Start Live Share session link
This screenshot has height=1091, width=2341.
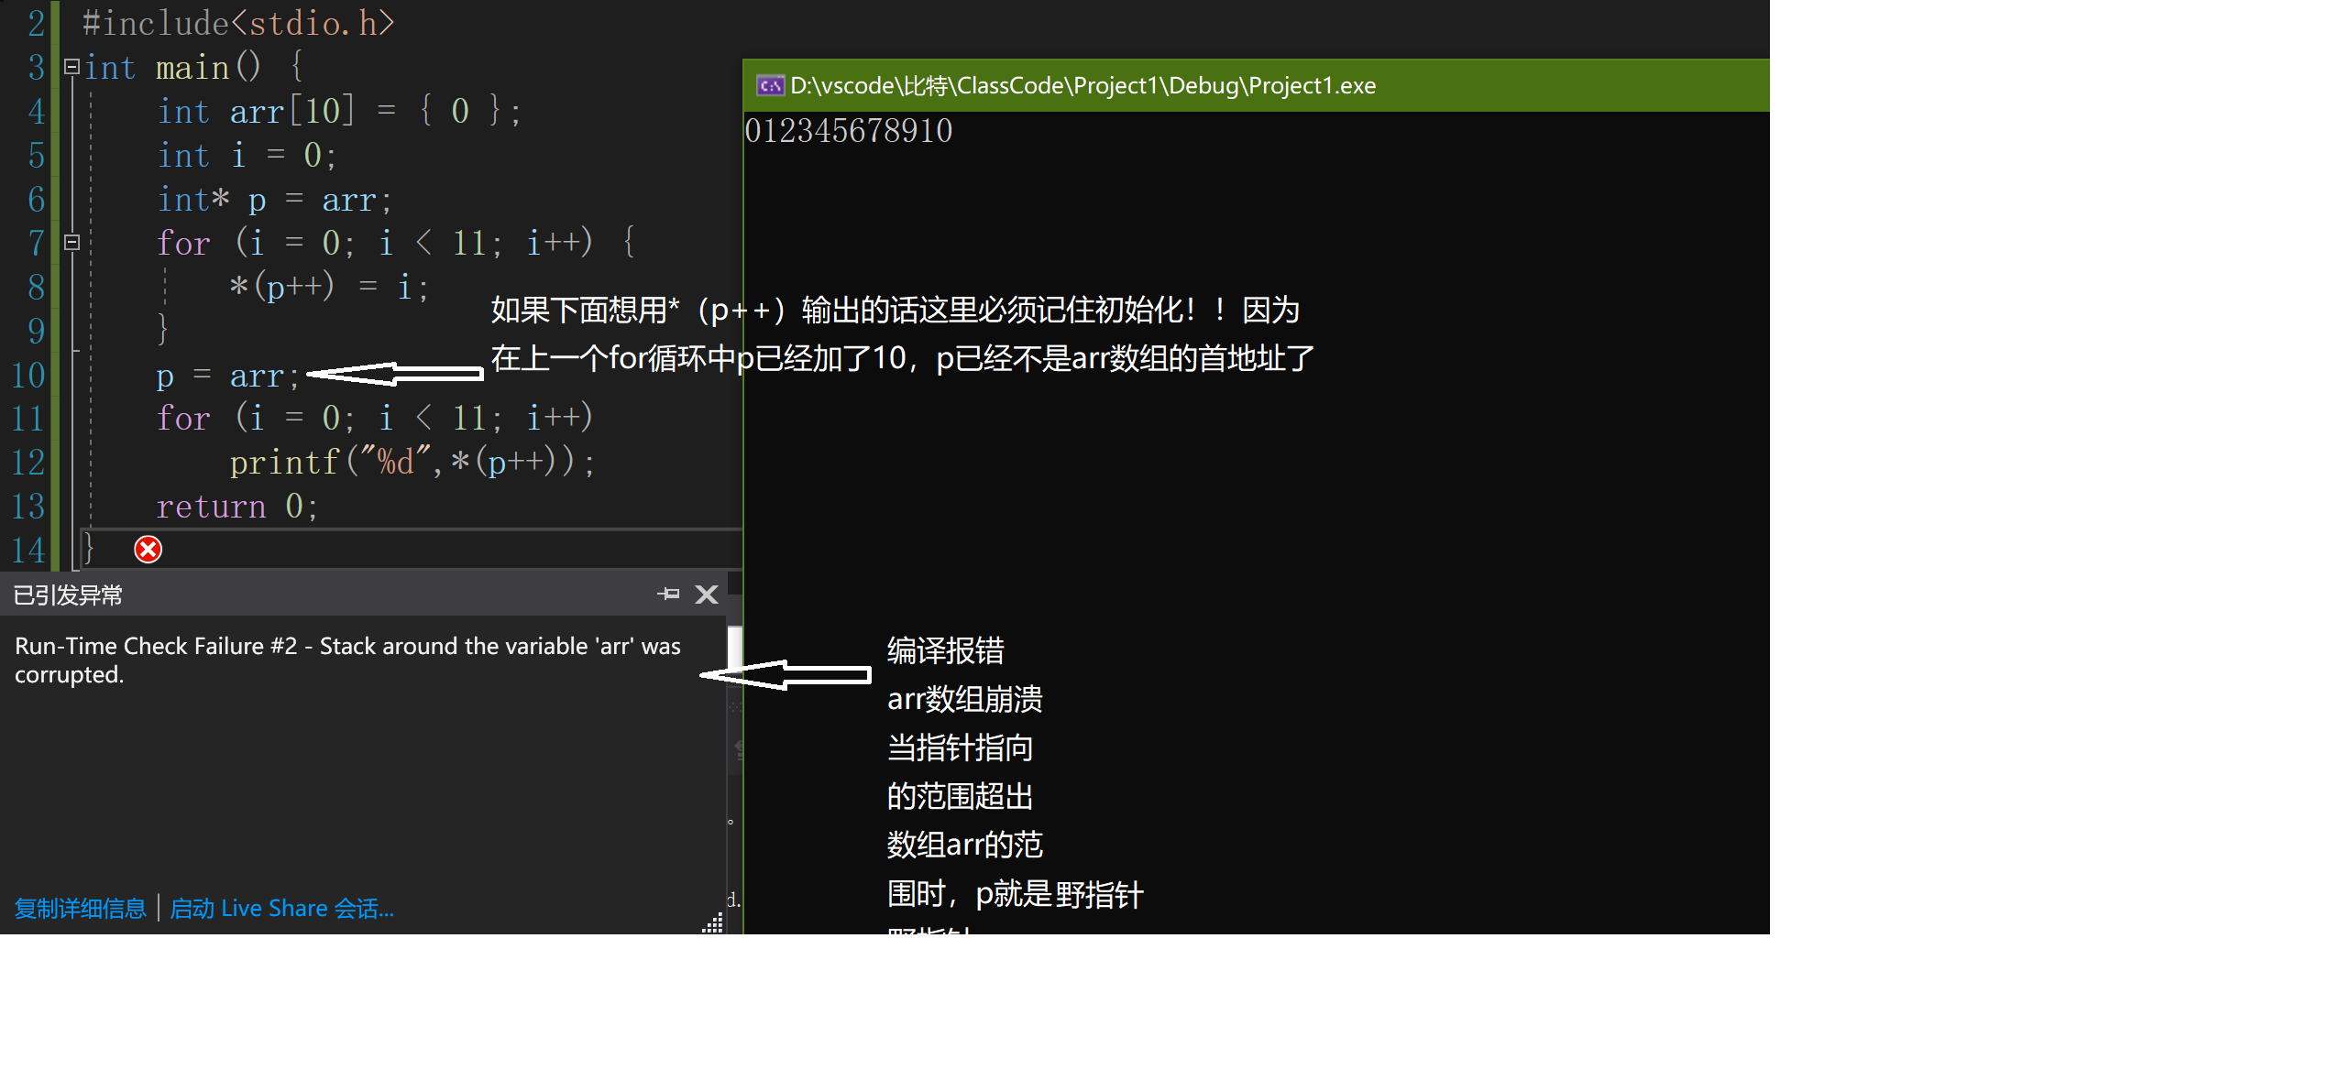click(x=282, y=909)
